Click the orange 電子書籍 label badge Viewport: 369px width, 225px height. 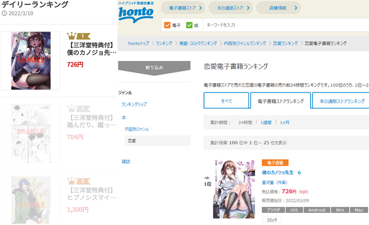tap(275, 163)
